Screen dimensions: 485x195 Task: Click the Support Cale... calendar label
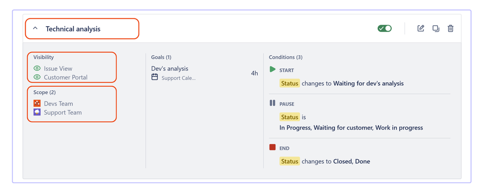coord(179,78)
